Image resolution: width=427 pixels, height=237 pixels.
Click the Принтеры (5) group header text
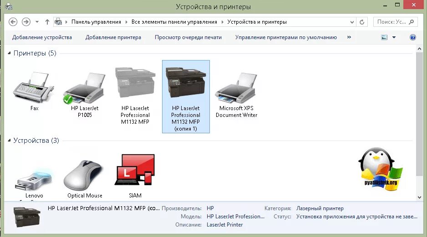tap(35, 53)
